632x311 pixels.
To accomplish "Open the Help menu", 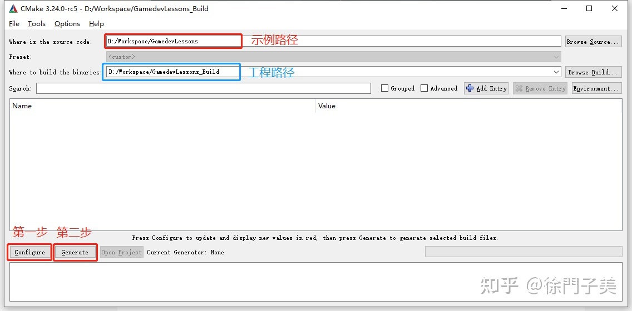I will point(96,24).
